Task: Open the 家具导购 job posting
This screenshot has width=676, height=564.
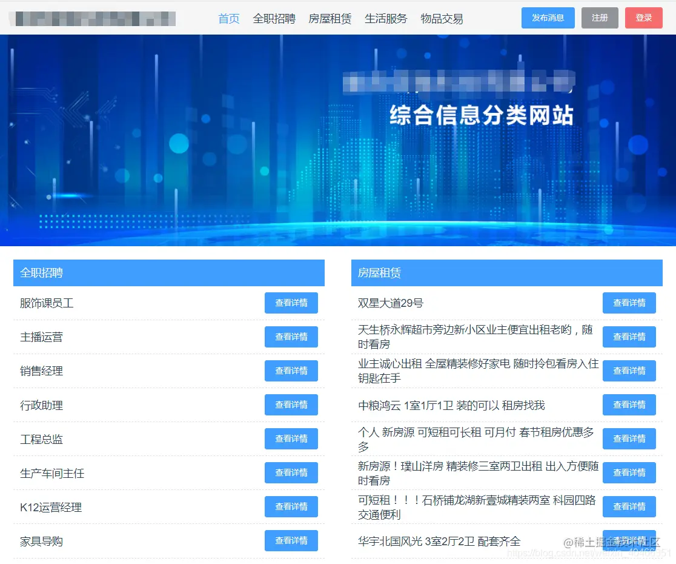Action: 43,541
